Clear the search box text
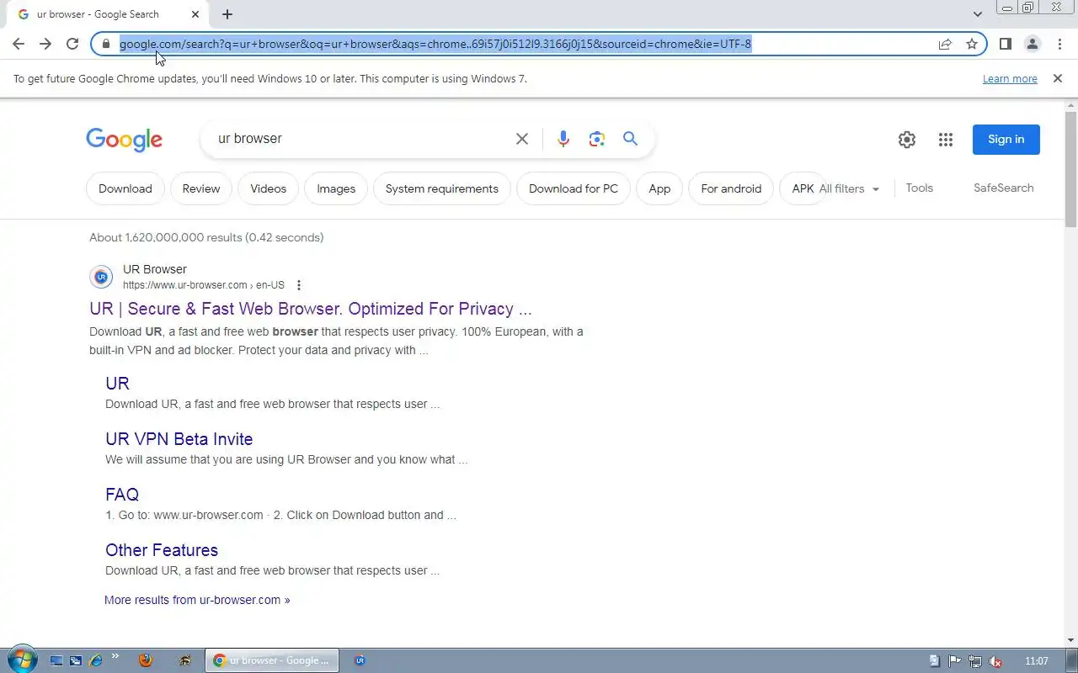 coord(522,139)
